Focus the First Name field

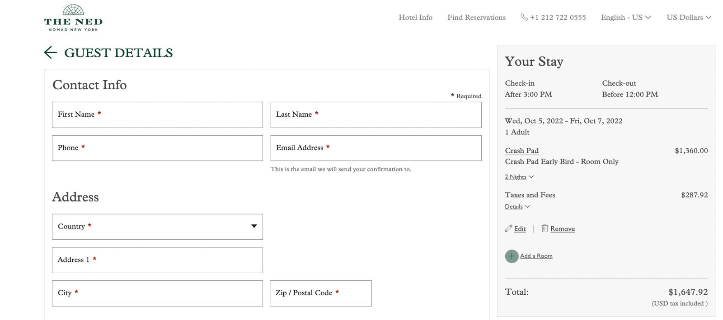(157, 115)
